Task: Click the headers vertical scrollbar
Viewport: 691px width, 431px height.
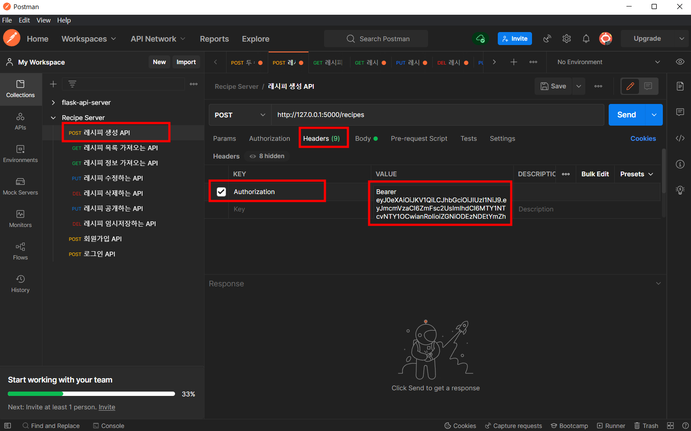Action: (664, 171)
